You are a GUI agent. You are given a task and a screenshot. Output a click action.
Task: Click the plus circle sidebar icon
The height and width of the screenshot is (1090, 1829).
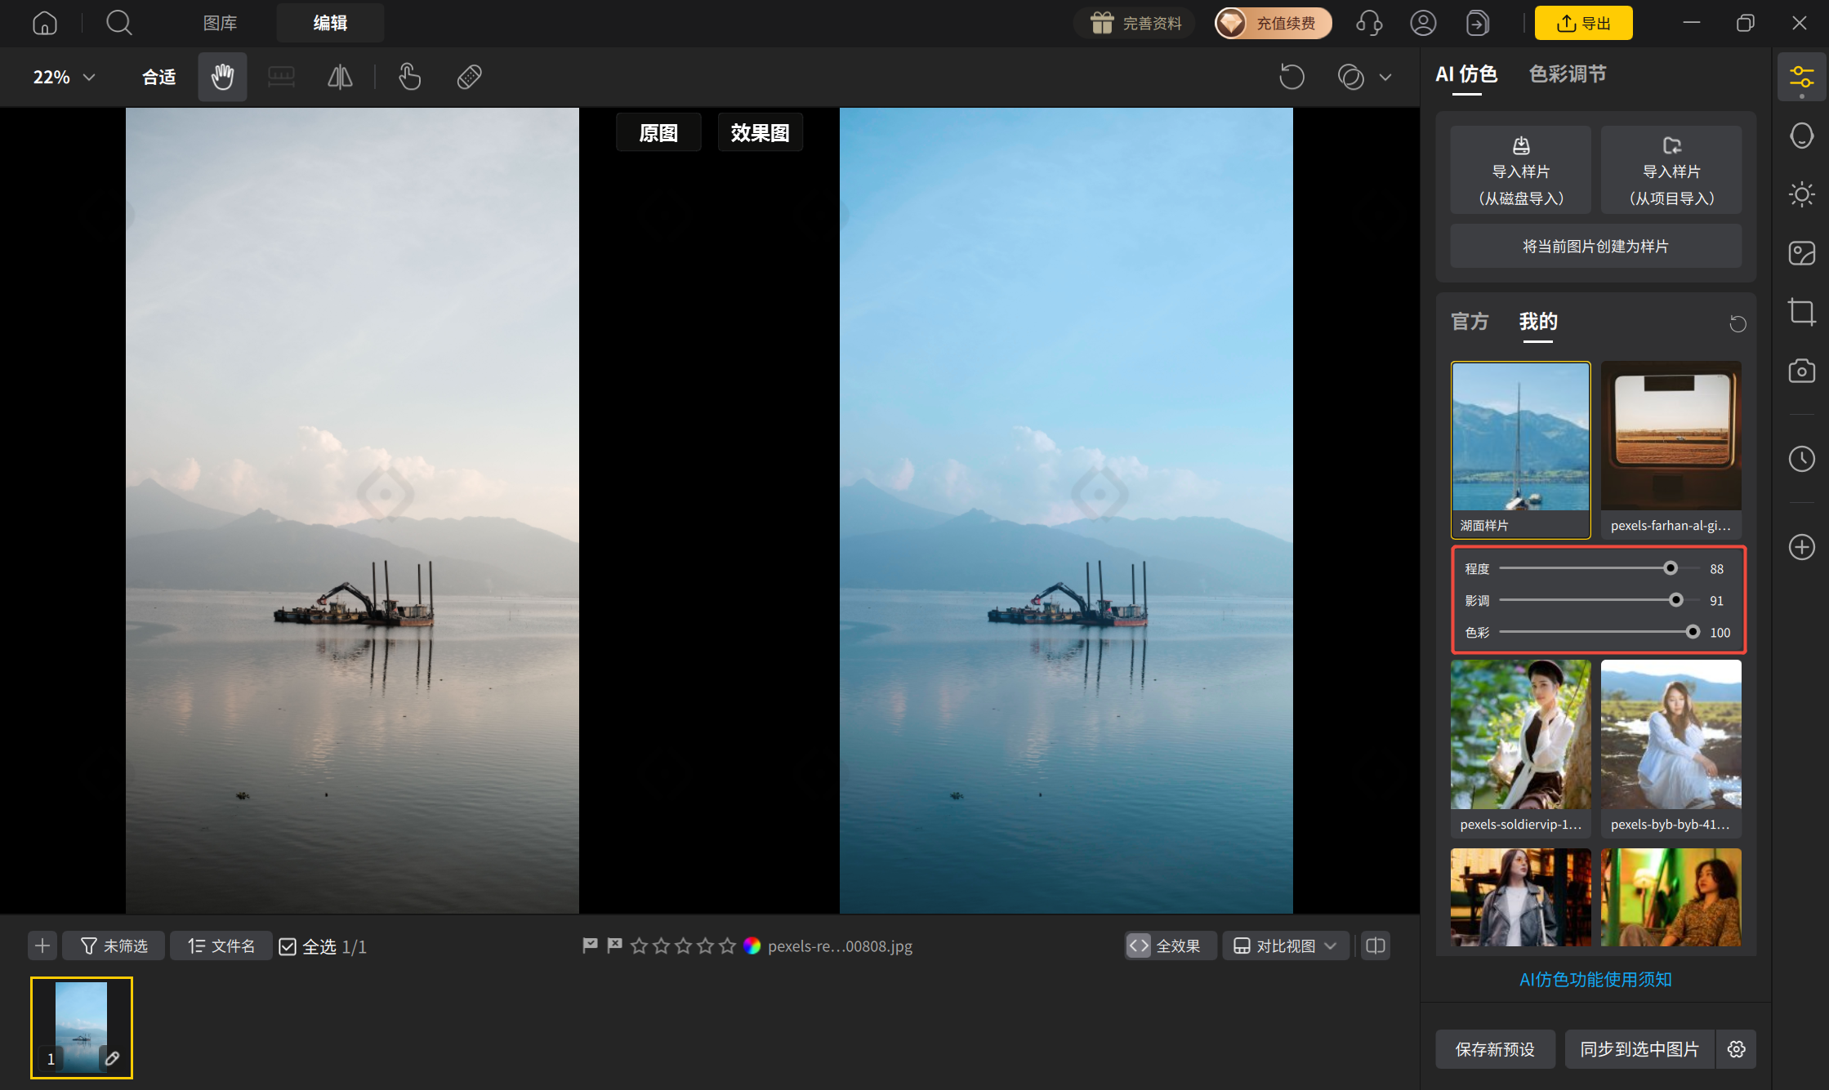pos(1801,547)
